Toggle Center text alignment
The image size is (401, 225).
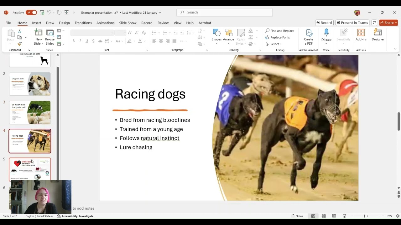tap(161, 41)
